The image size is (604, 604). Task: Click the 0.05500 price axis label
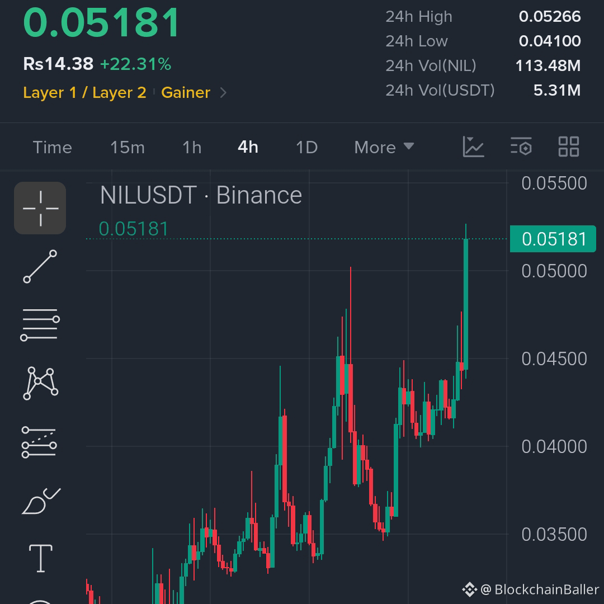[554, 183]
